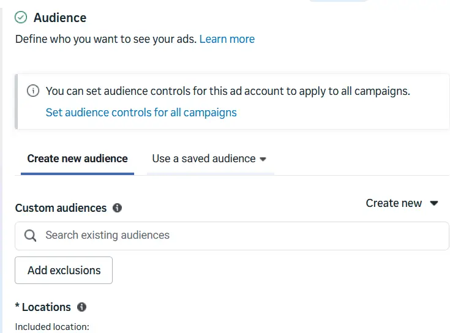Click the green checkmark beside Audience
Viewport: 450px width, 333px height.
coord(21,18)
